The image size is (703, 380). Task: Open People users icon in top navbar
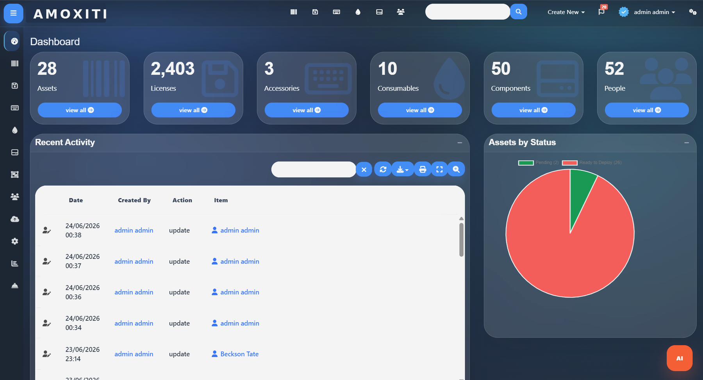click(x=401, y=12)
